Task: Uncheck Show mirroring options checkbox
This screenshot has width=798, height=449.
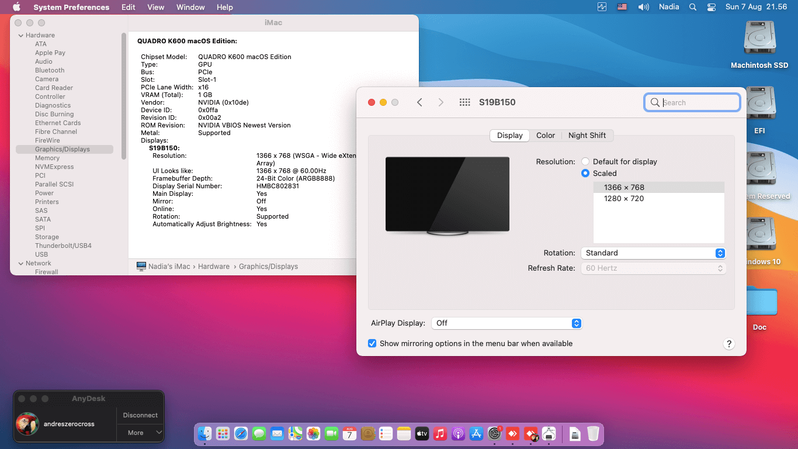Action: point(372,344)
